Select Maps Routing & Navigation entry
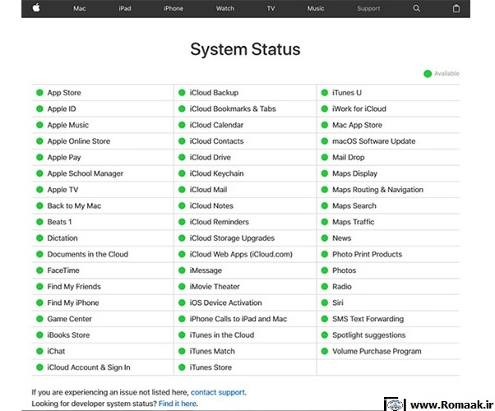The image size is (495, 411). tap(377, 189)
